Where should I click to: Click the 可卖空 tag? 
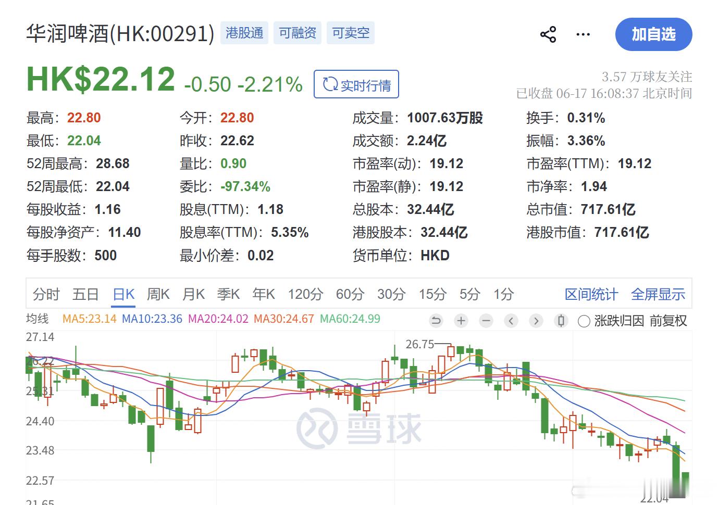point(351,33)
